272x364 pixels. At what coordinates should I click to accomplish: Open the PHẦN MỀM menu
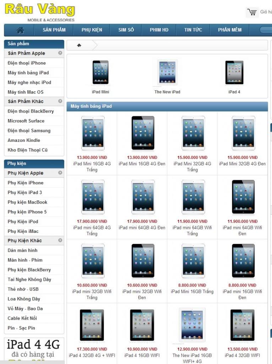(229, 30)
